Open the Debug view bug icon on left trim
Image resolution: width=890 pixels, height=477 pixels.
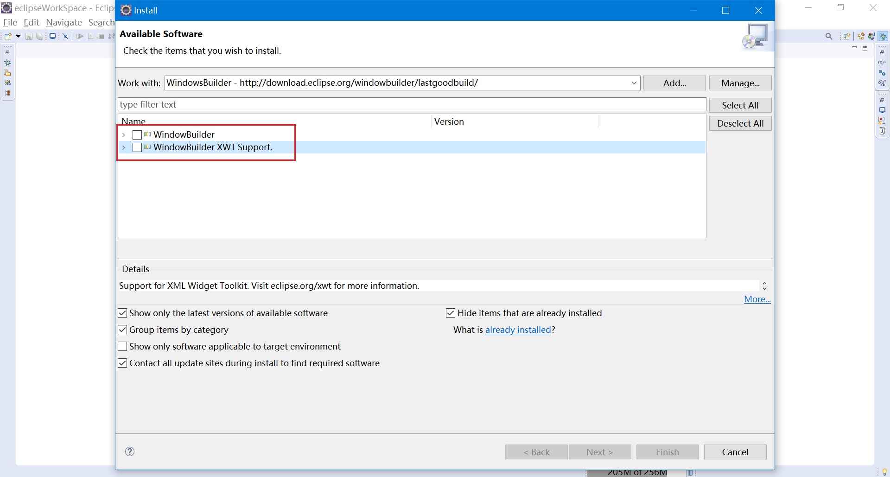click(7, 63)
